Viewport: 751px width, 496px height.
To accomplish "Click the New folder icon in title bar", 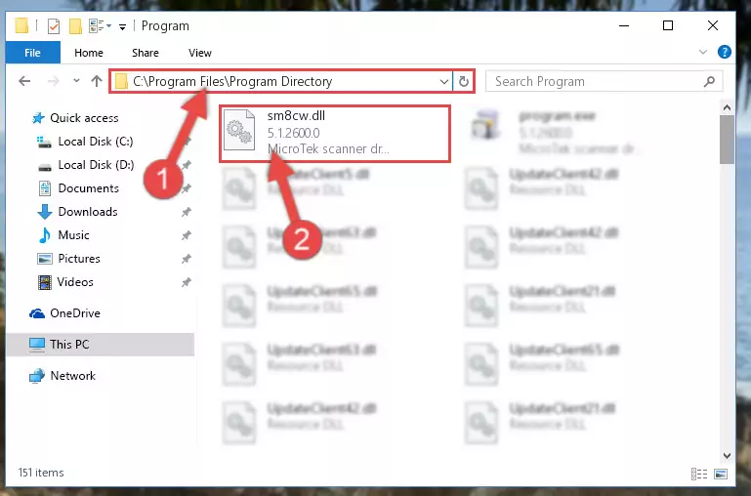I will pos(75,25).
